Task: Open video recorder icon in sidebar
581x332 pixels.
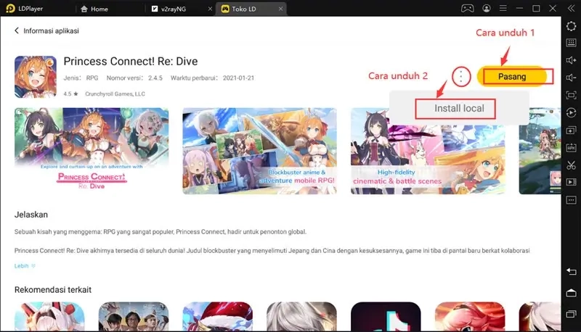Action: (571, 182)
